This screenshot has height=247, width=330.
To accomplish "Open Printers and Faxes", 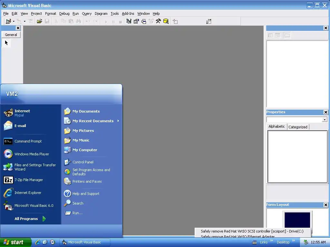I will 92,181.
